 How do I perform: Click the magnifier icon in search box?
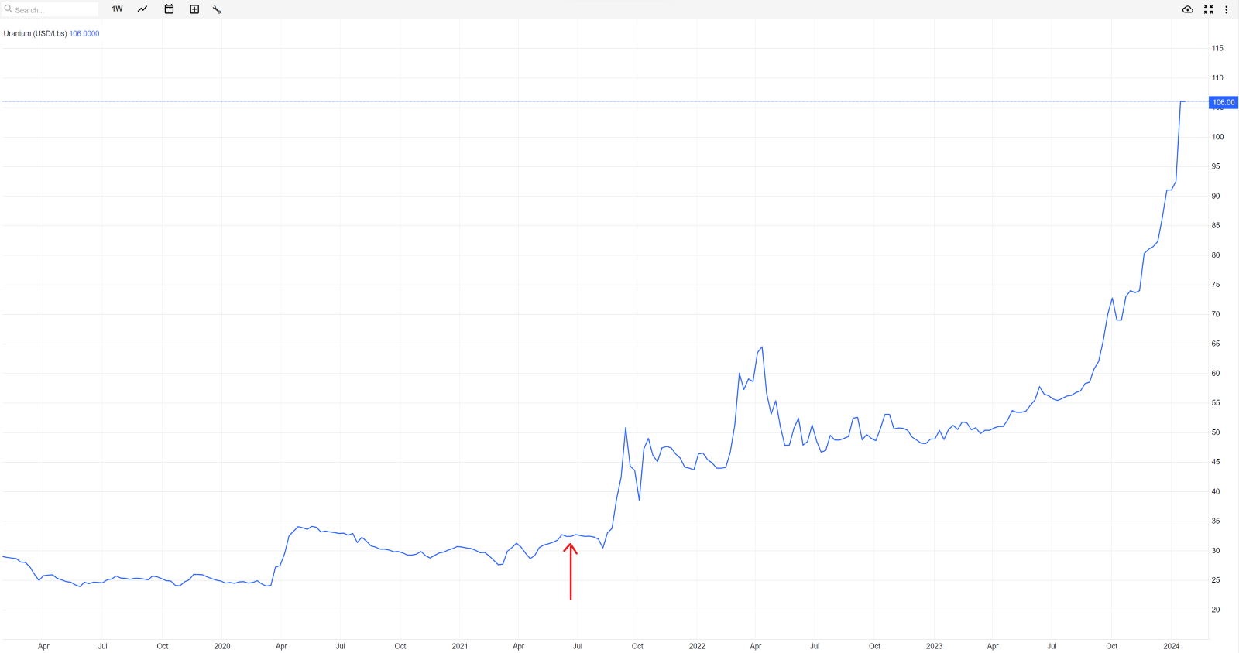coord(9,9)
